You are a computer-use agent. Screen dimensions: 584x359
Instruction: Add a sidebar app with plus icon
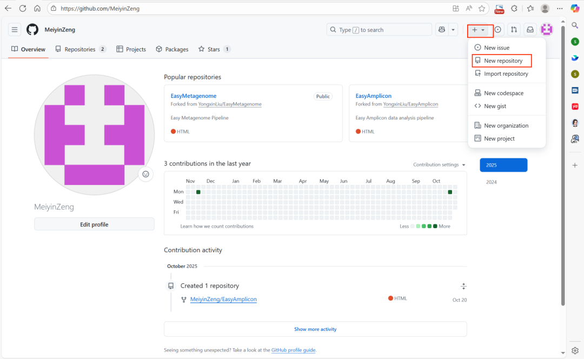pyautogui.click(x=575, y=165)
